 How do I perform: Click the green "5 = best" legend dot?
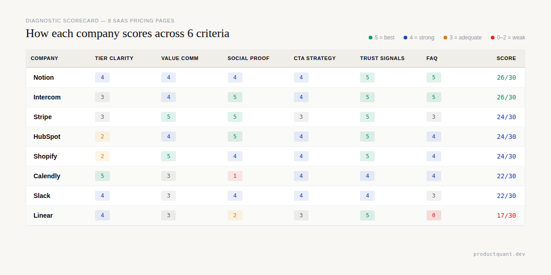(370, 38)
